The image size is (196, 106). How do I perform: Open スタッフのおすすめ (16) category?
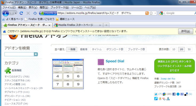[17, 81]
